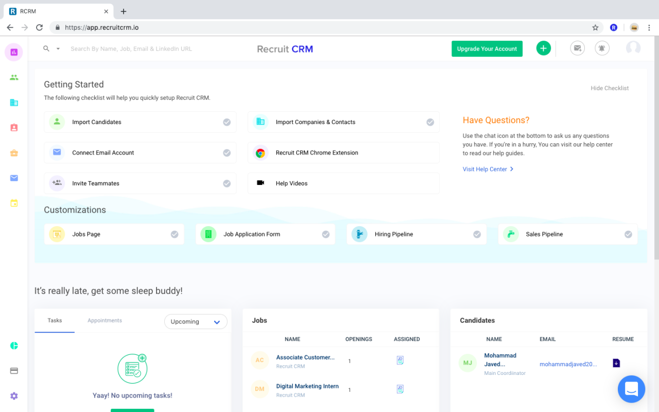Image resolution: width=659 pixels, height=412 pixels.
Task: Open the Candidates section from the sidebar
Action: tap(13, 77)
